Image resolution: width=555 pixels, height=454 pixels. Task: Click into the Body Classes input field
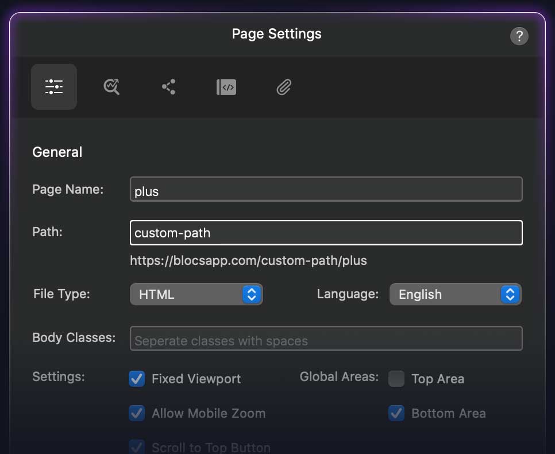pyautogui.click(x=326, y=339)
